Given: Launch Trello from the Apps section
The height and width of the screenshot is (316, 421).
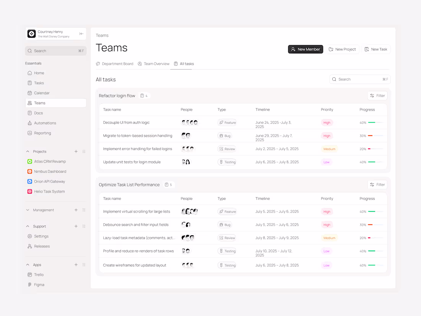Looking at the screenshot, I should pyautogui.click(x=29, y=275).
